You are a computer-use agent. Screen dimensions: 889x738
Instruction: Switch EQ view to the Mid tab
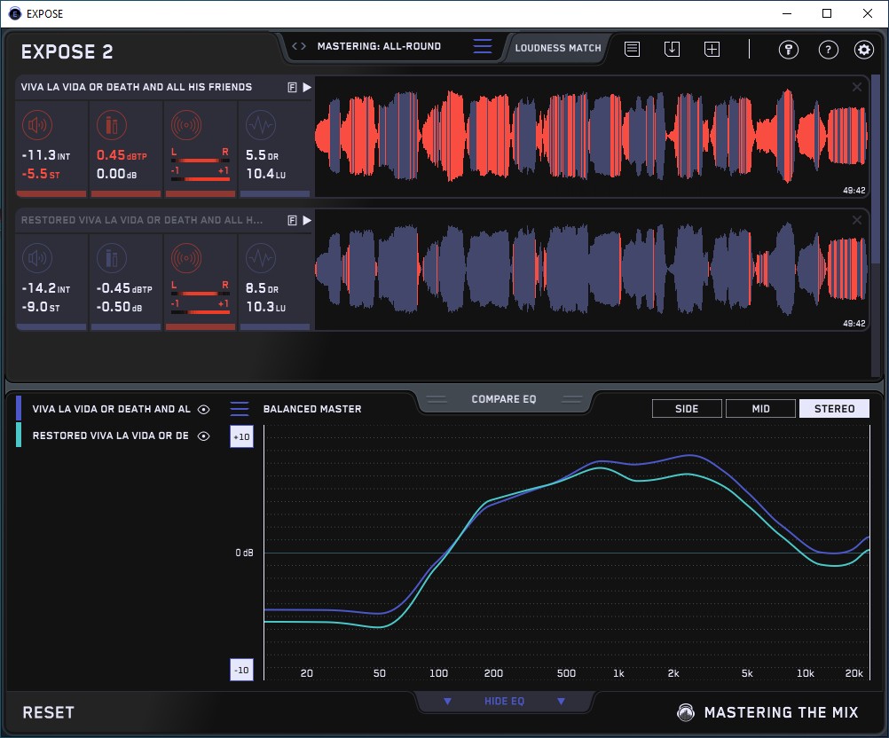click(760, 409)
